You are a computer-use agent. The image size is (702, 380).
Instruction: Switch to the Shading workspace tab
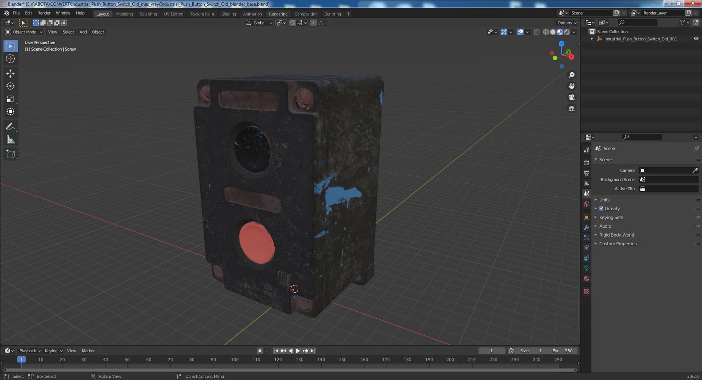[x=229, y=14]
